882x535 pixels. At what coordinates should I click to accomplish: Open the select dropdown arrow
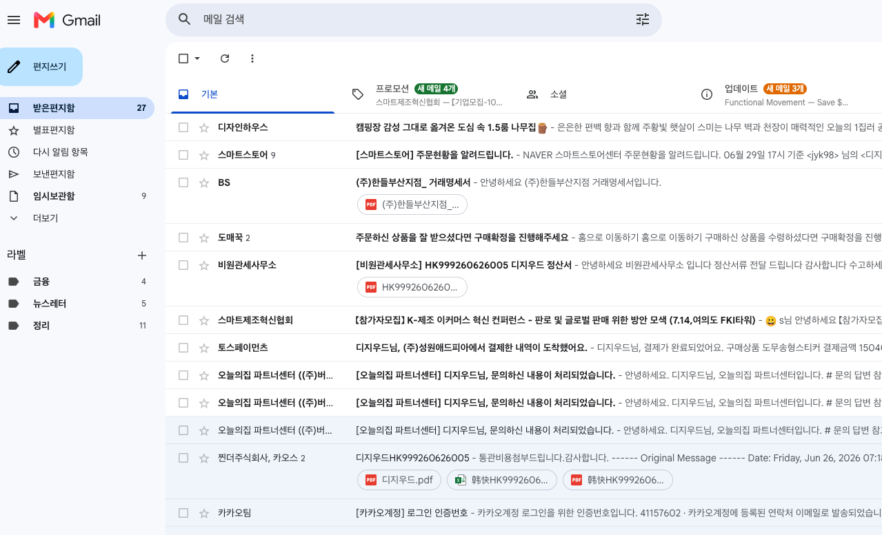[x=197, y=59]
